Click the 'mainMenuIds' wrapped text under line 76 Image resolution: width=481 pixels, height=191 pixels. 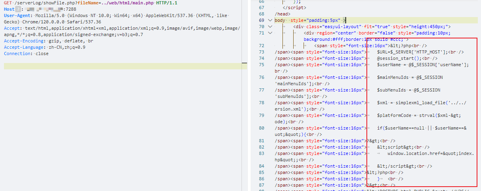tap(292, 84)
